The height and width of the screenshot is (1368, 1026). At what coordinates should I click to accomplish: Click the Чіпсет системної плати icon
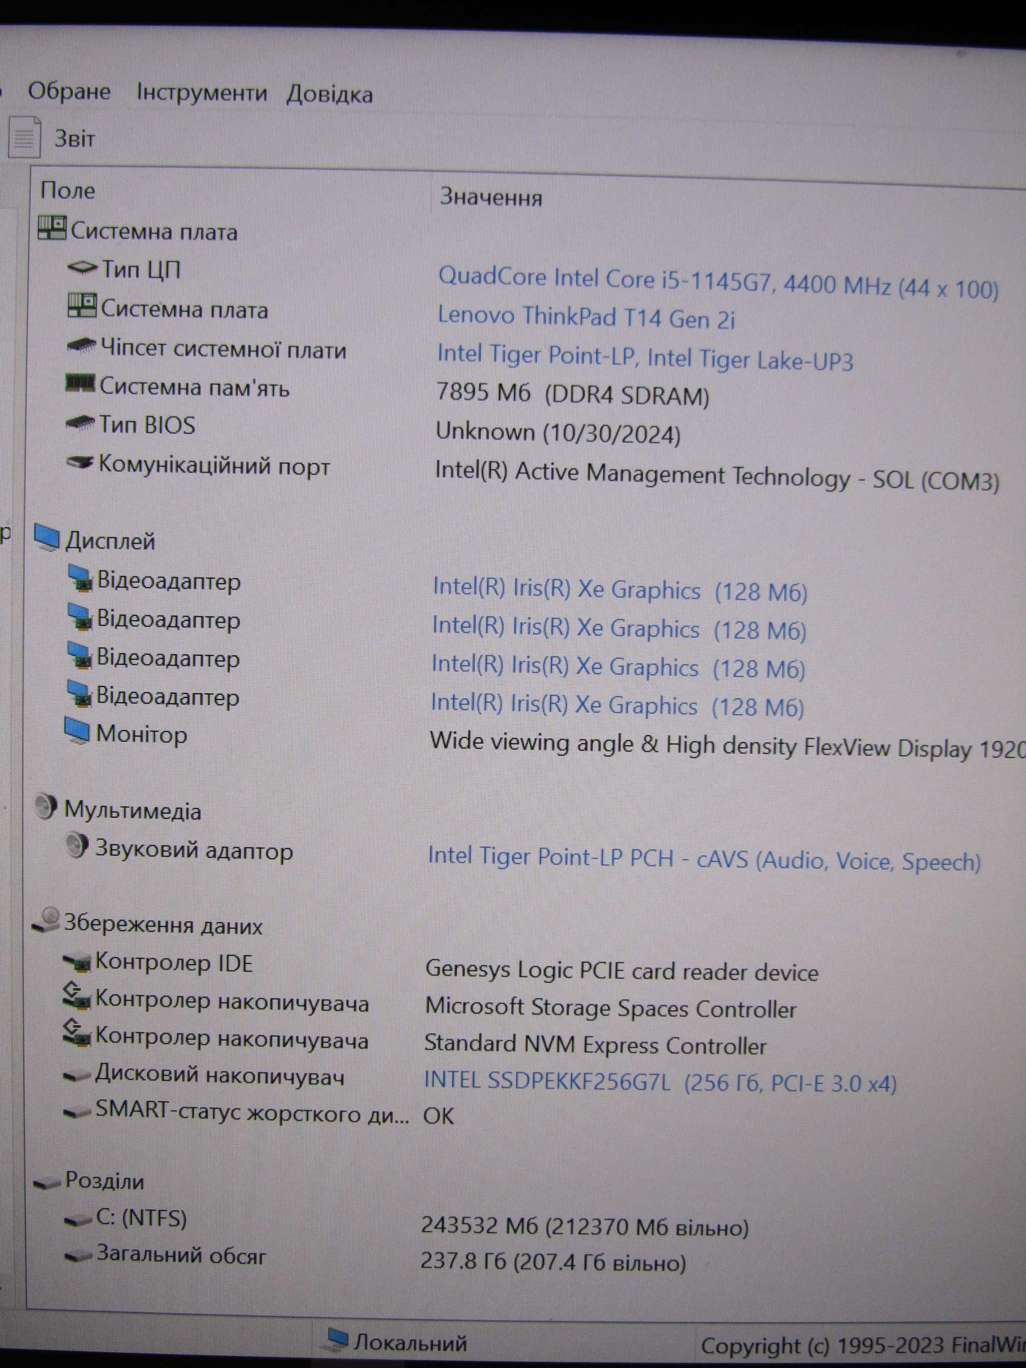(81, 346)
